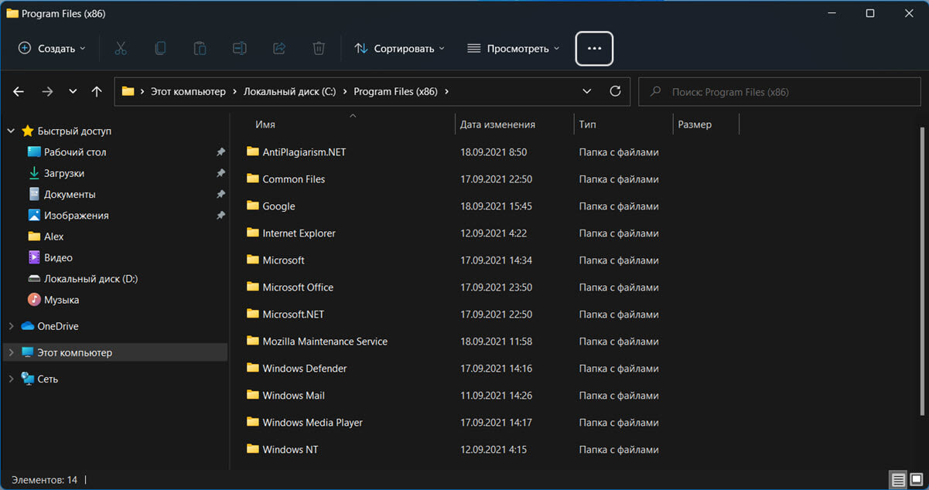The height and width of the screenshot is (490, 929).
Task: Expand the Этот компьютер tree node
Action: pyautogui.click(x=11, y=352)
